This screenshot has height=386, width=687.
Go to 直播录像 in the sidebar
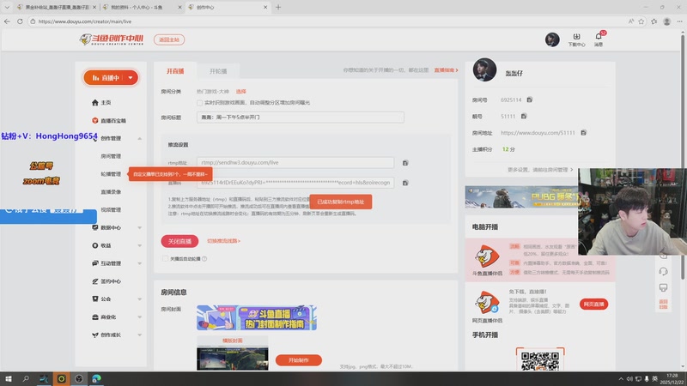coord(111,191)
